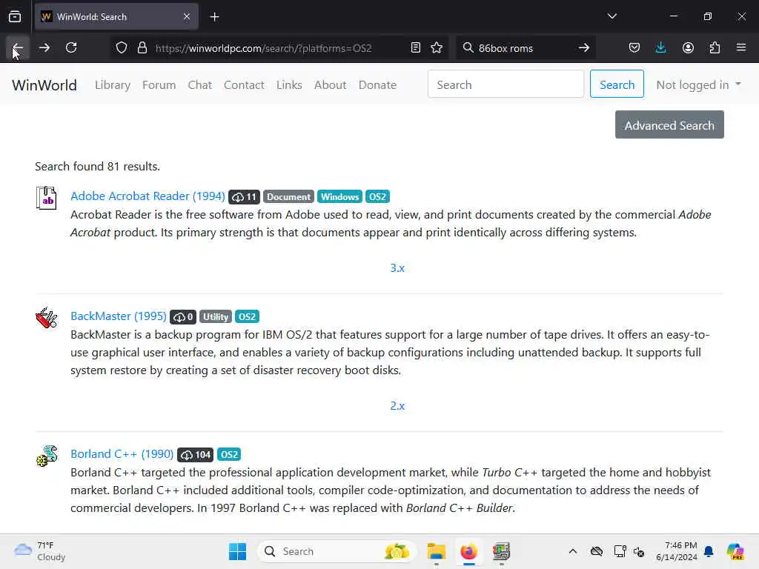Show hidden system tray icons chevron

click(x=573, y=551)
